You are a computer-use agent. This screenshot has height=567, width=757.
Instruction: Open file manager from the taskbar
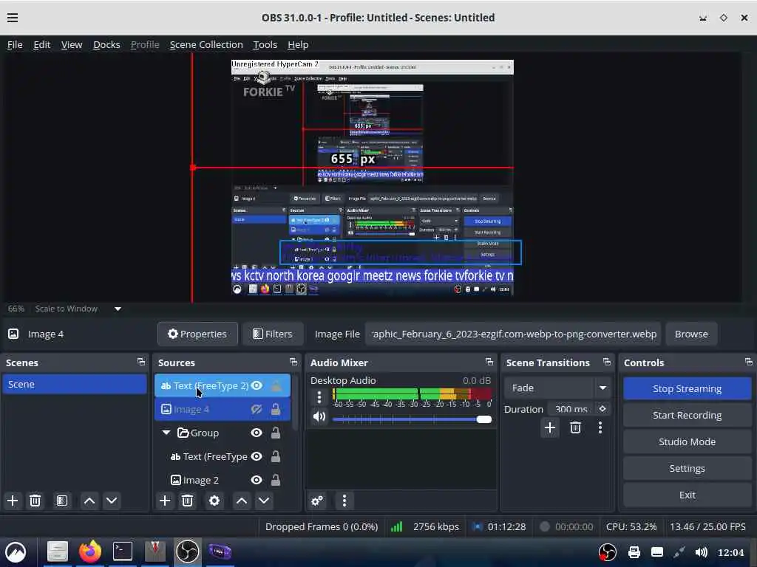pos(58,551)
